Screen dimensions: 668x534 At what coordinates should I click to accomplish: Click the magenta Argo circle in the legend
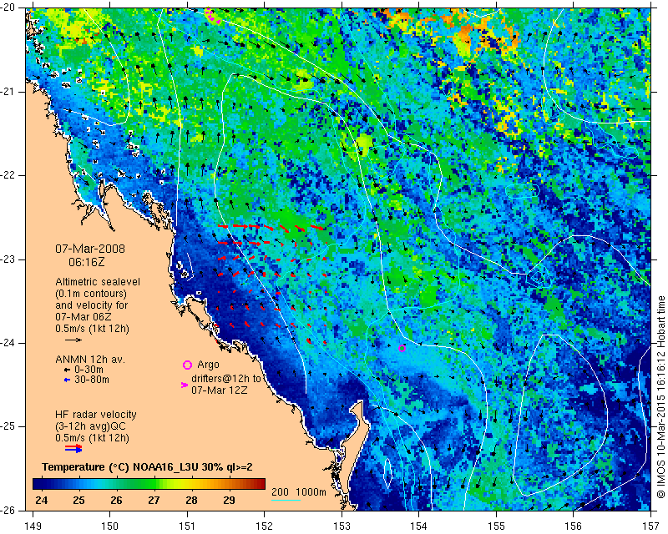coord(187,365)
